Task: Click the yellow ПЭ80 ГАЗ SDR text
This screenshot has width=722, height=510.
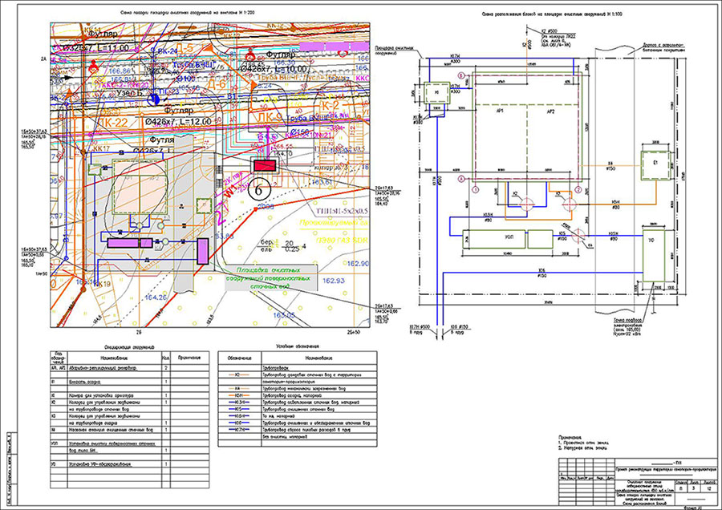Action: coord(341,240)
